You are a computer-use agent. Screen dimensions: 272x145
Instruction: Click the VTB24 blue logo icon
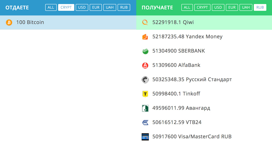click(x=145, y=123)
